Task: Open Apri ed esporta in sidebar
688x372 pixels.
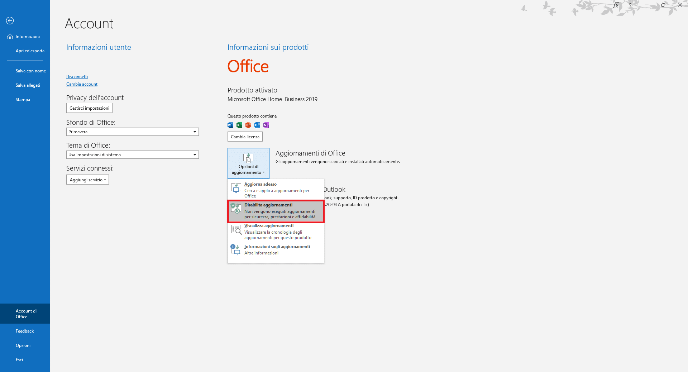Action: tap(25, 51)
